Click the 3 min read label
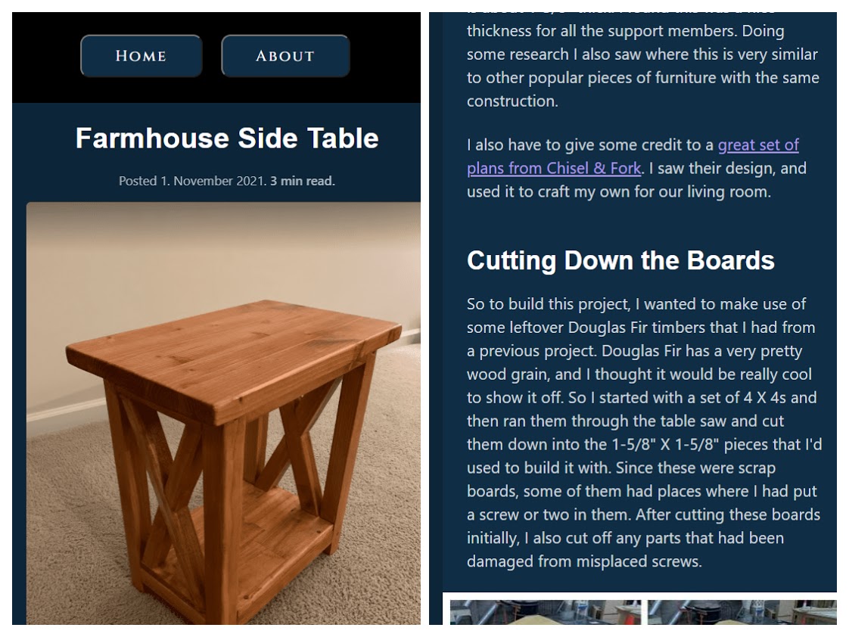The height and width of the screenshot is (637, 849). tap(303, 182)
